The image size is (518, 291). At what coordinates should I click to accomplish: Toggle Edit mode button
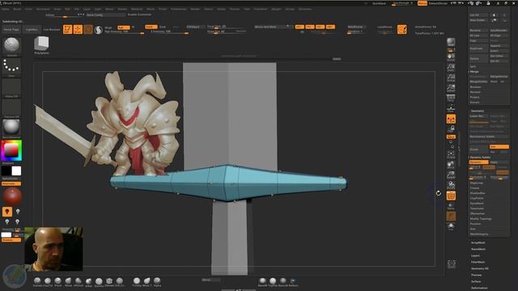click(67, 30)
